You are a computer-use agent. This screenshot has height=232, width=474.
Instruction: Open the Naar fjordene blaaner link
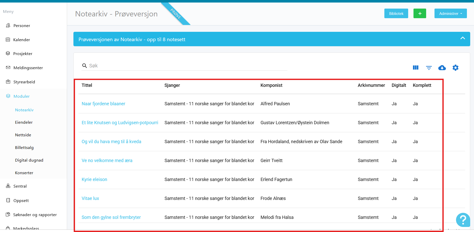(103, 104)
